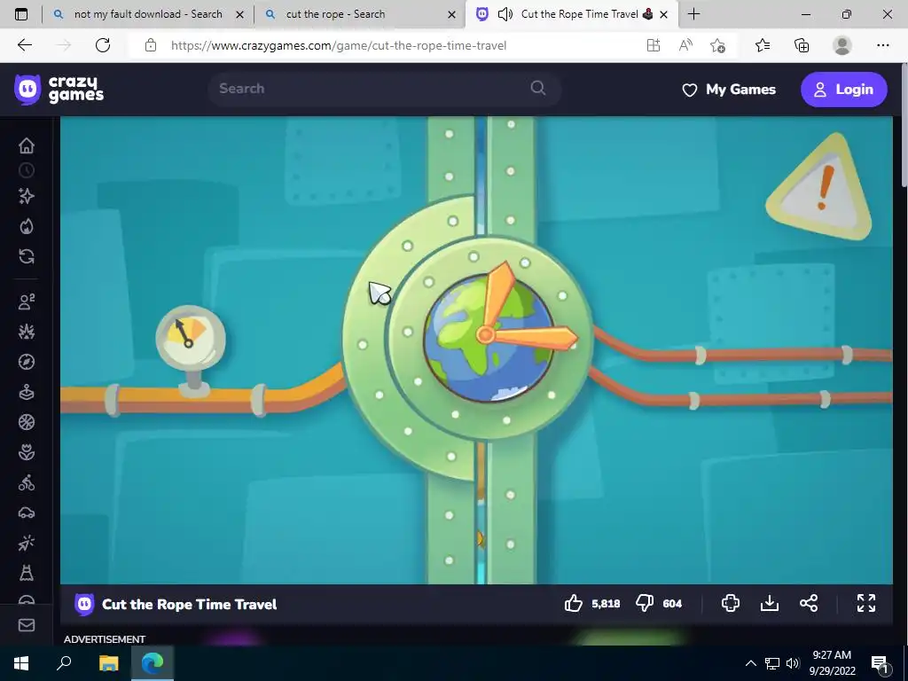Go back to previous page

point(24,45)
